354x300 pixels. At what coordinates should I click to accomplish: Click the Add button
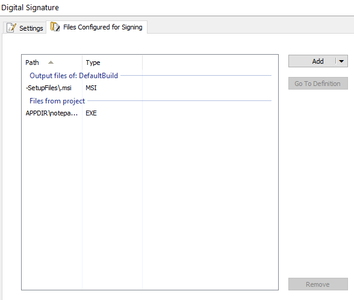click(x=312, y=61)
